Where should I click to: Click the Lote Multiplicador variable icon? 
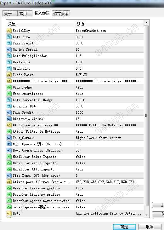click(9, 56)
